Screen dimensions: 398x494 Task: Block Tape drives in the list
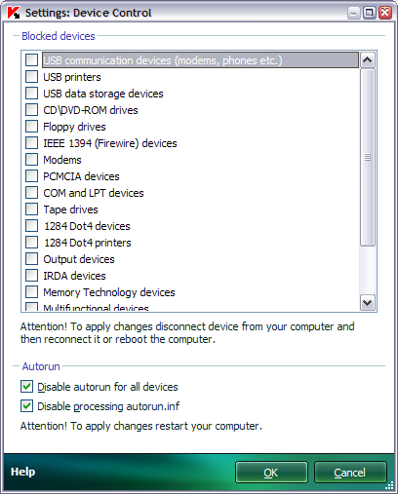(x=31, y=209)
